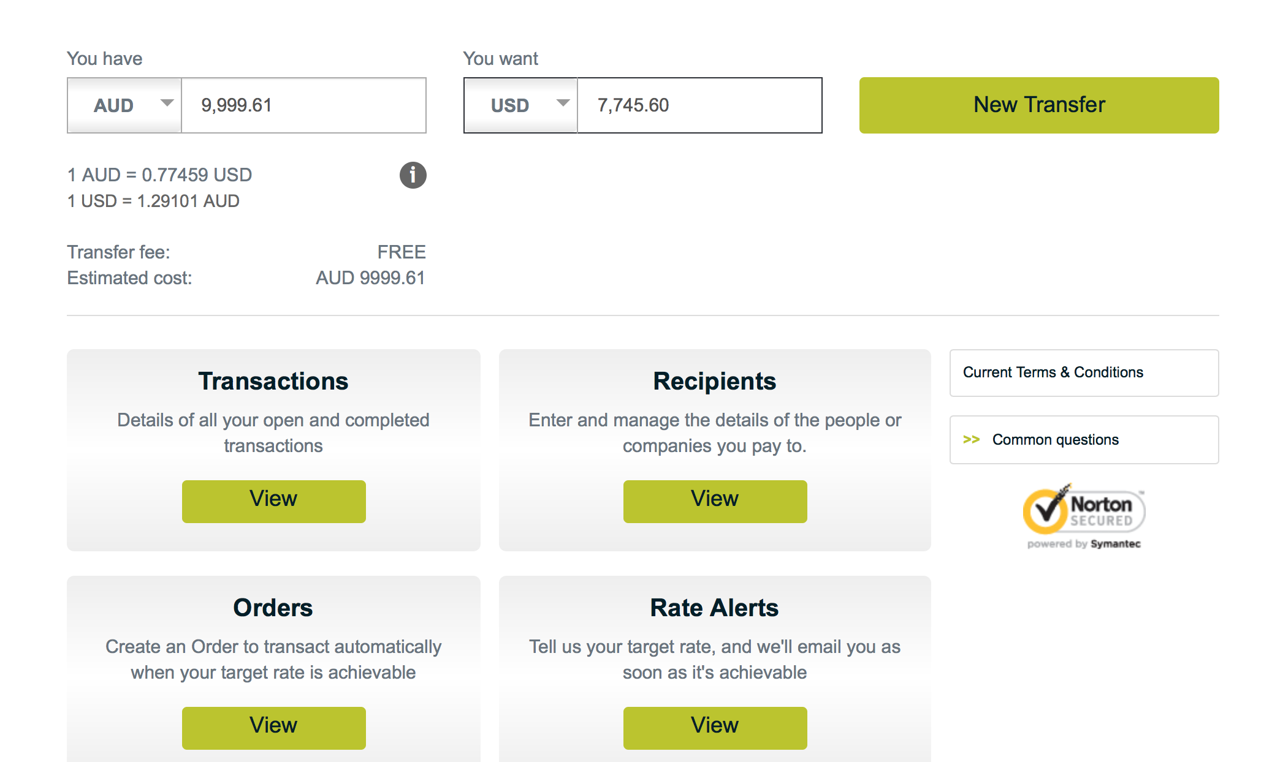Image resolution: width=1272 pixels, height=762 pixels.
Task: Click the Recipients heading
Action: [715, 381]
